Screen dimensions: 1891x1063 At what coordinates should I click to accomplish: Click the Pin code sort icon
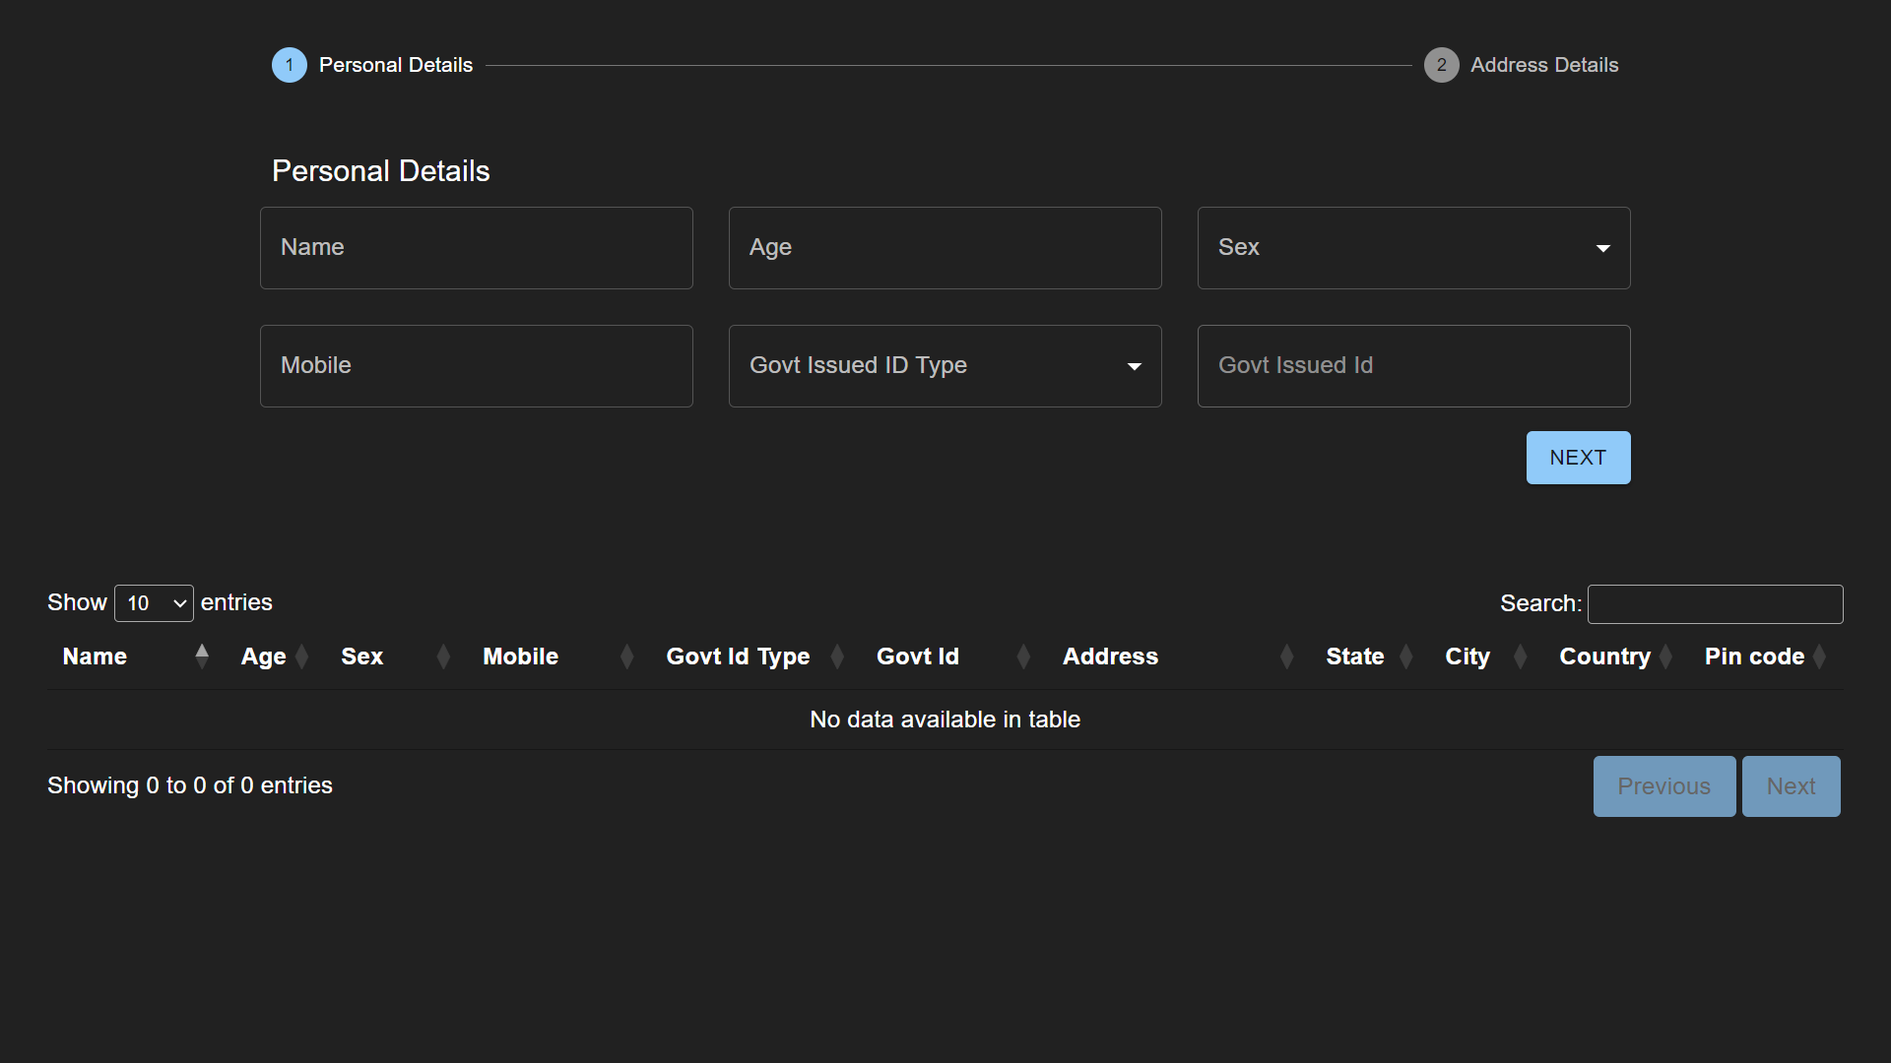coord(1823,657)
